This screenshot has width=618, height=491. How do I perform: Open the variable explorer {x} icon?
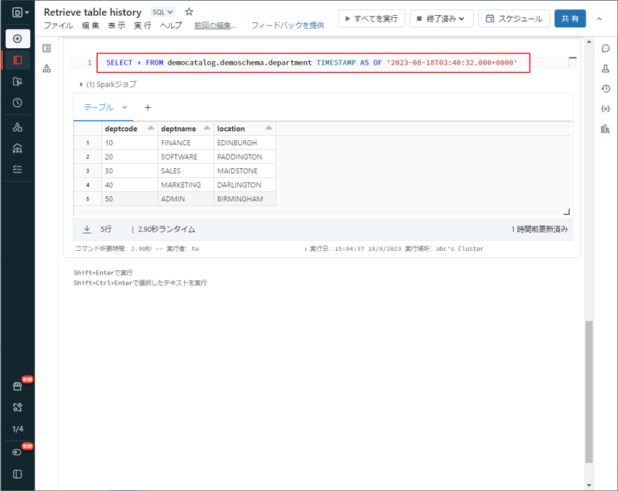click(x=605, y=109)
